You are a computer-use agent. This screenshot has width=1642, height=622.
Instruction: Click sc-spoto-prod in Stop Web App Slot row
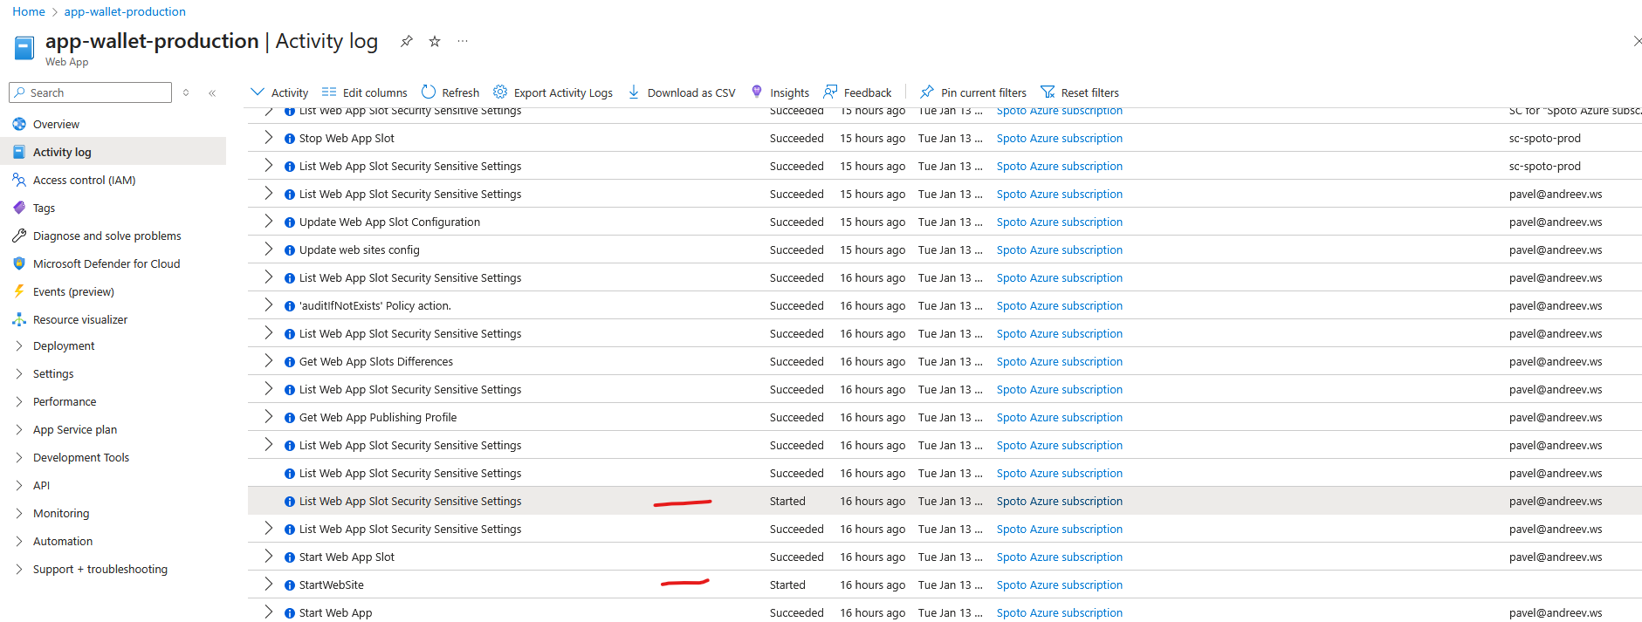click(1545, 138)
